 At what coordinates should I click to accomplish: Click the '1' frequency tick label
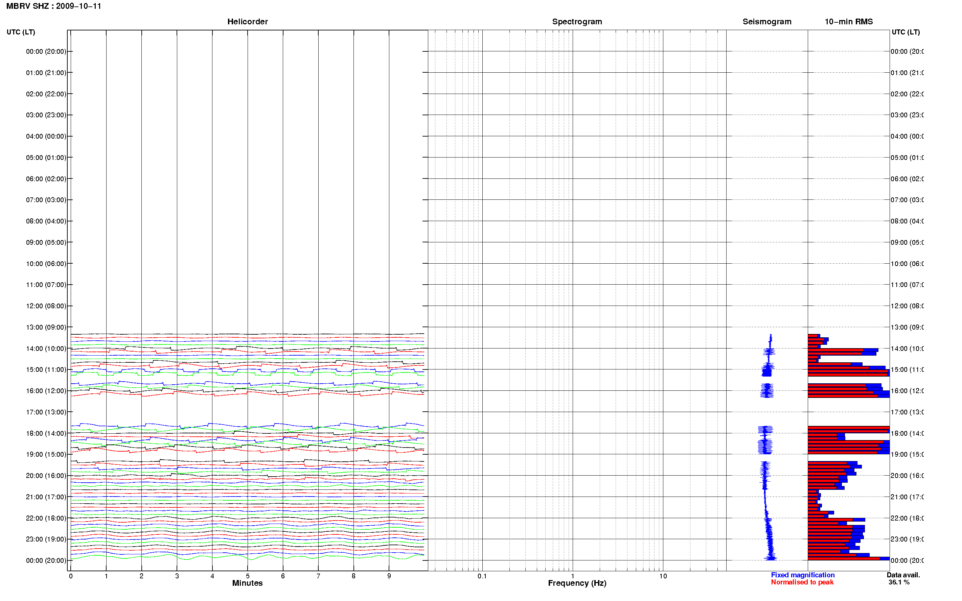[573, 576]
